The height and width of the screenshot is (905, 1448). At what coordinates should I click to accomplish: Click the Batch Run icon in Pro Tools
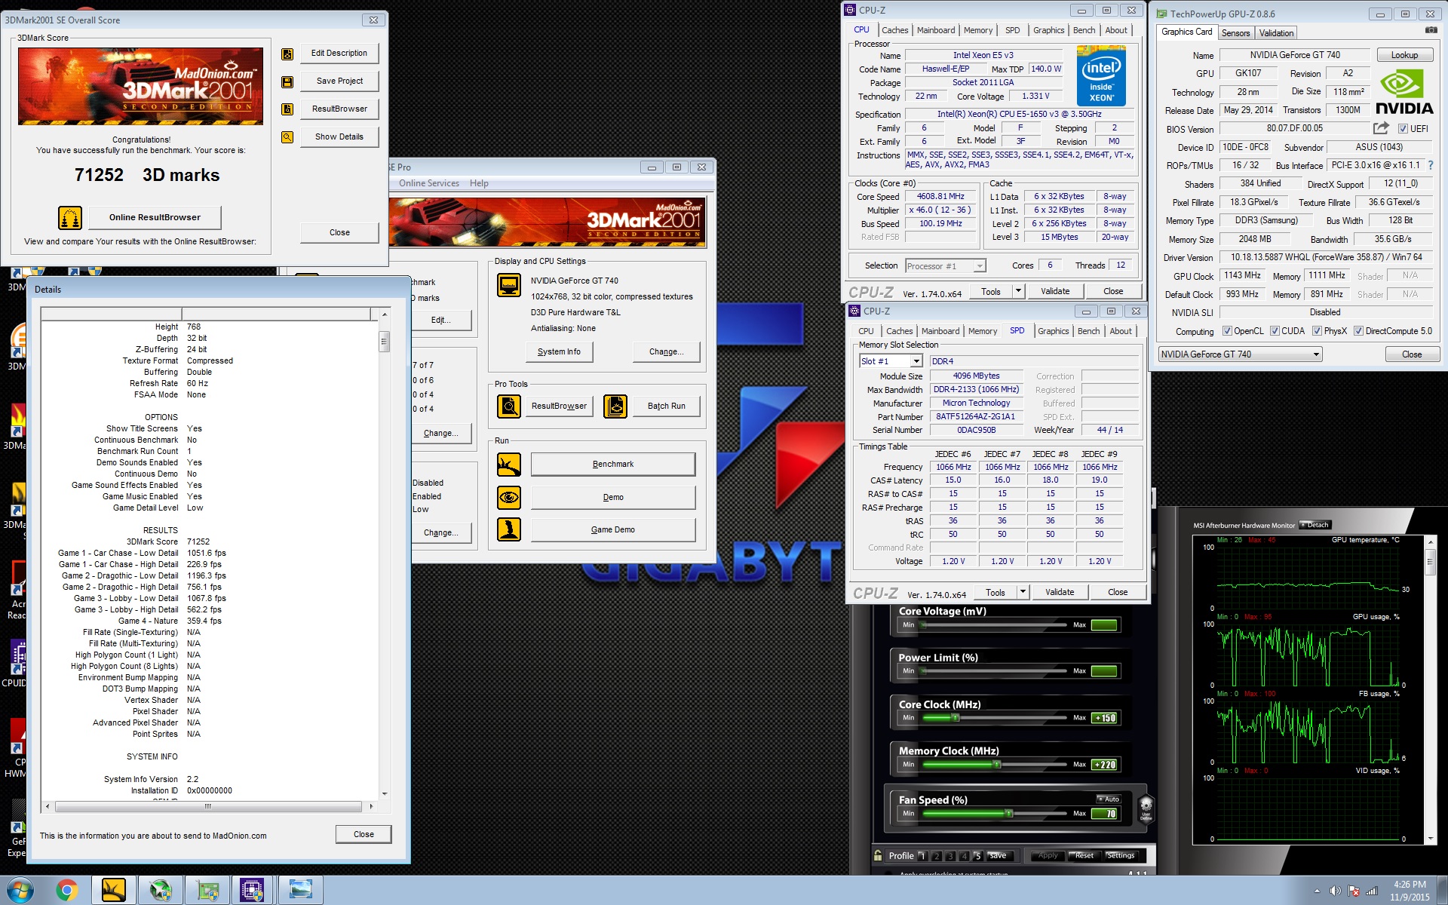pyautogui.click(x=615, y=406)
